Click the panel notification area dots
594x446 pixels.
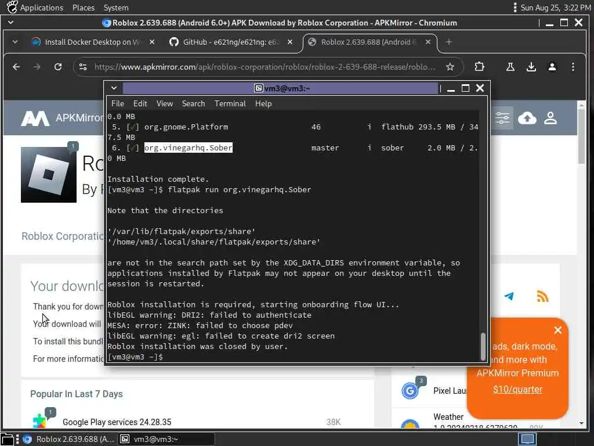tap(515, 8)
